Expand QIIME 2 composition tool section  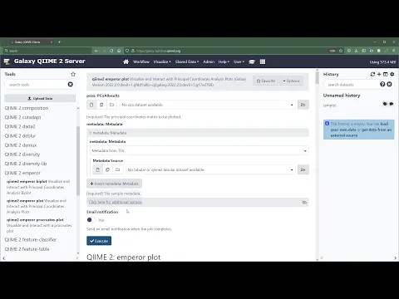27,108
